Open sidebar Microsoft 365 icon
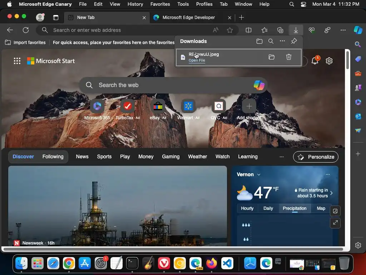This screenshot has height=275, width=366. [358, 102]
